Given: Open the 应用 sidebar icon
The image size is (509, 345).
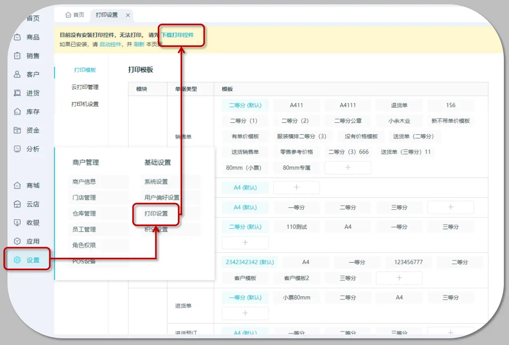Looking at the screenshot, I should (x=17, y=241).
